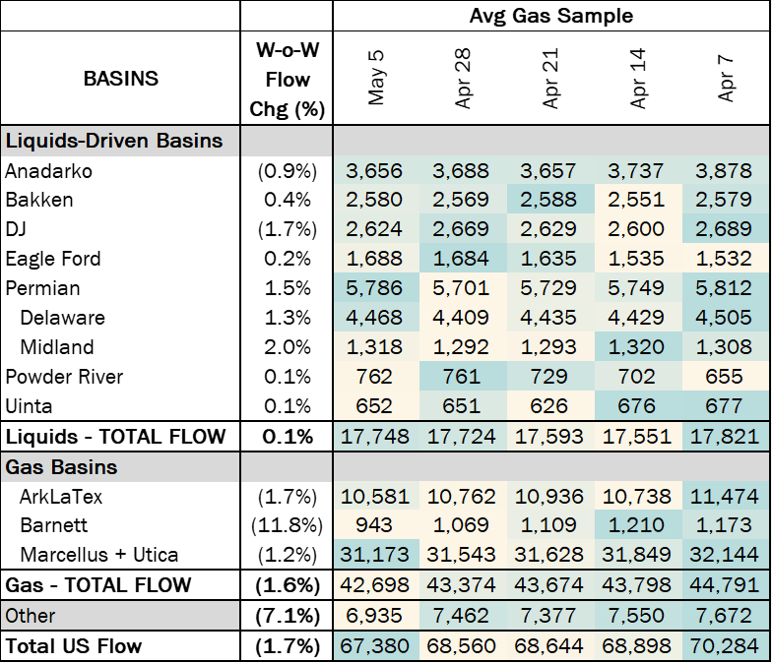Select the teal-shaded 31,173 cell

(375, 556)
